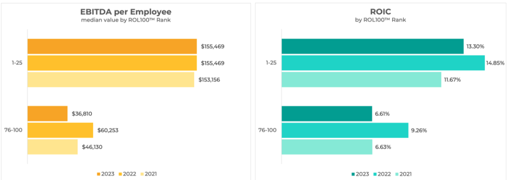Select the $36,810 bar for rank 76-100

[47, 114]
